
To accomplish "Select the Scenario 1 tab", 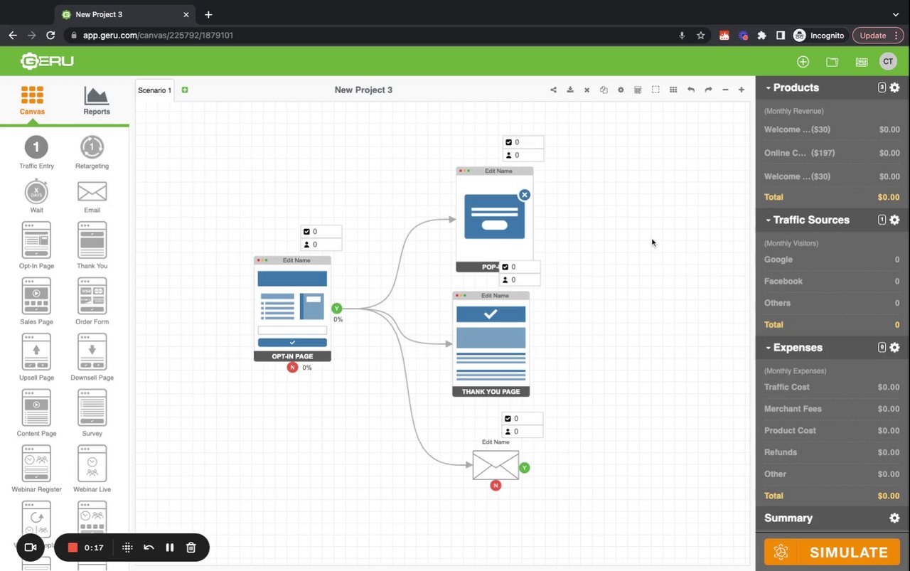I will [x=154, y=90].
